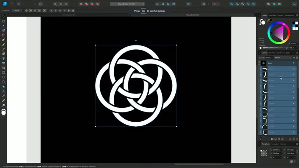The image size is (299, 168).
Task: Switch to the Brushes tab
Action: click(272, 53)
